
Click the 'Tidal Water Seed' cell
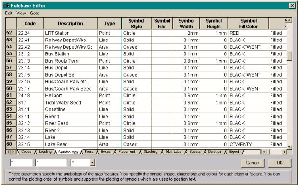tap(70, 103)
